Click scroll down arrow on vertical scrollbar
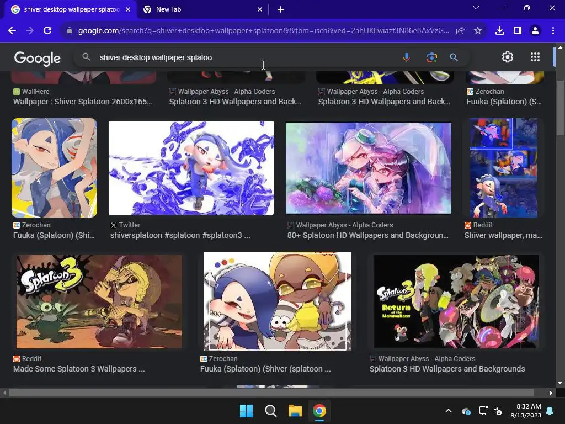Screen dimensions: 565x424 pyautogui.click(x=560, y=383)
